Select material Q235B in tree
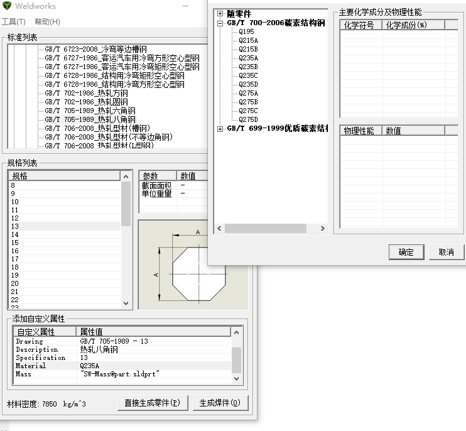This screenshot has width=466, height=431. [x=249, y=67]
